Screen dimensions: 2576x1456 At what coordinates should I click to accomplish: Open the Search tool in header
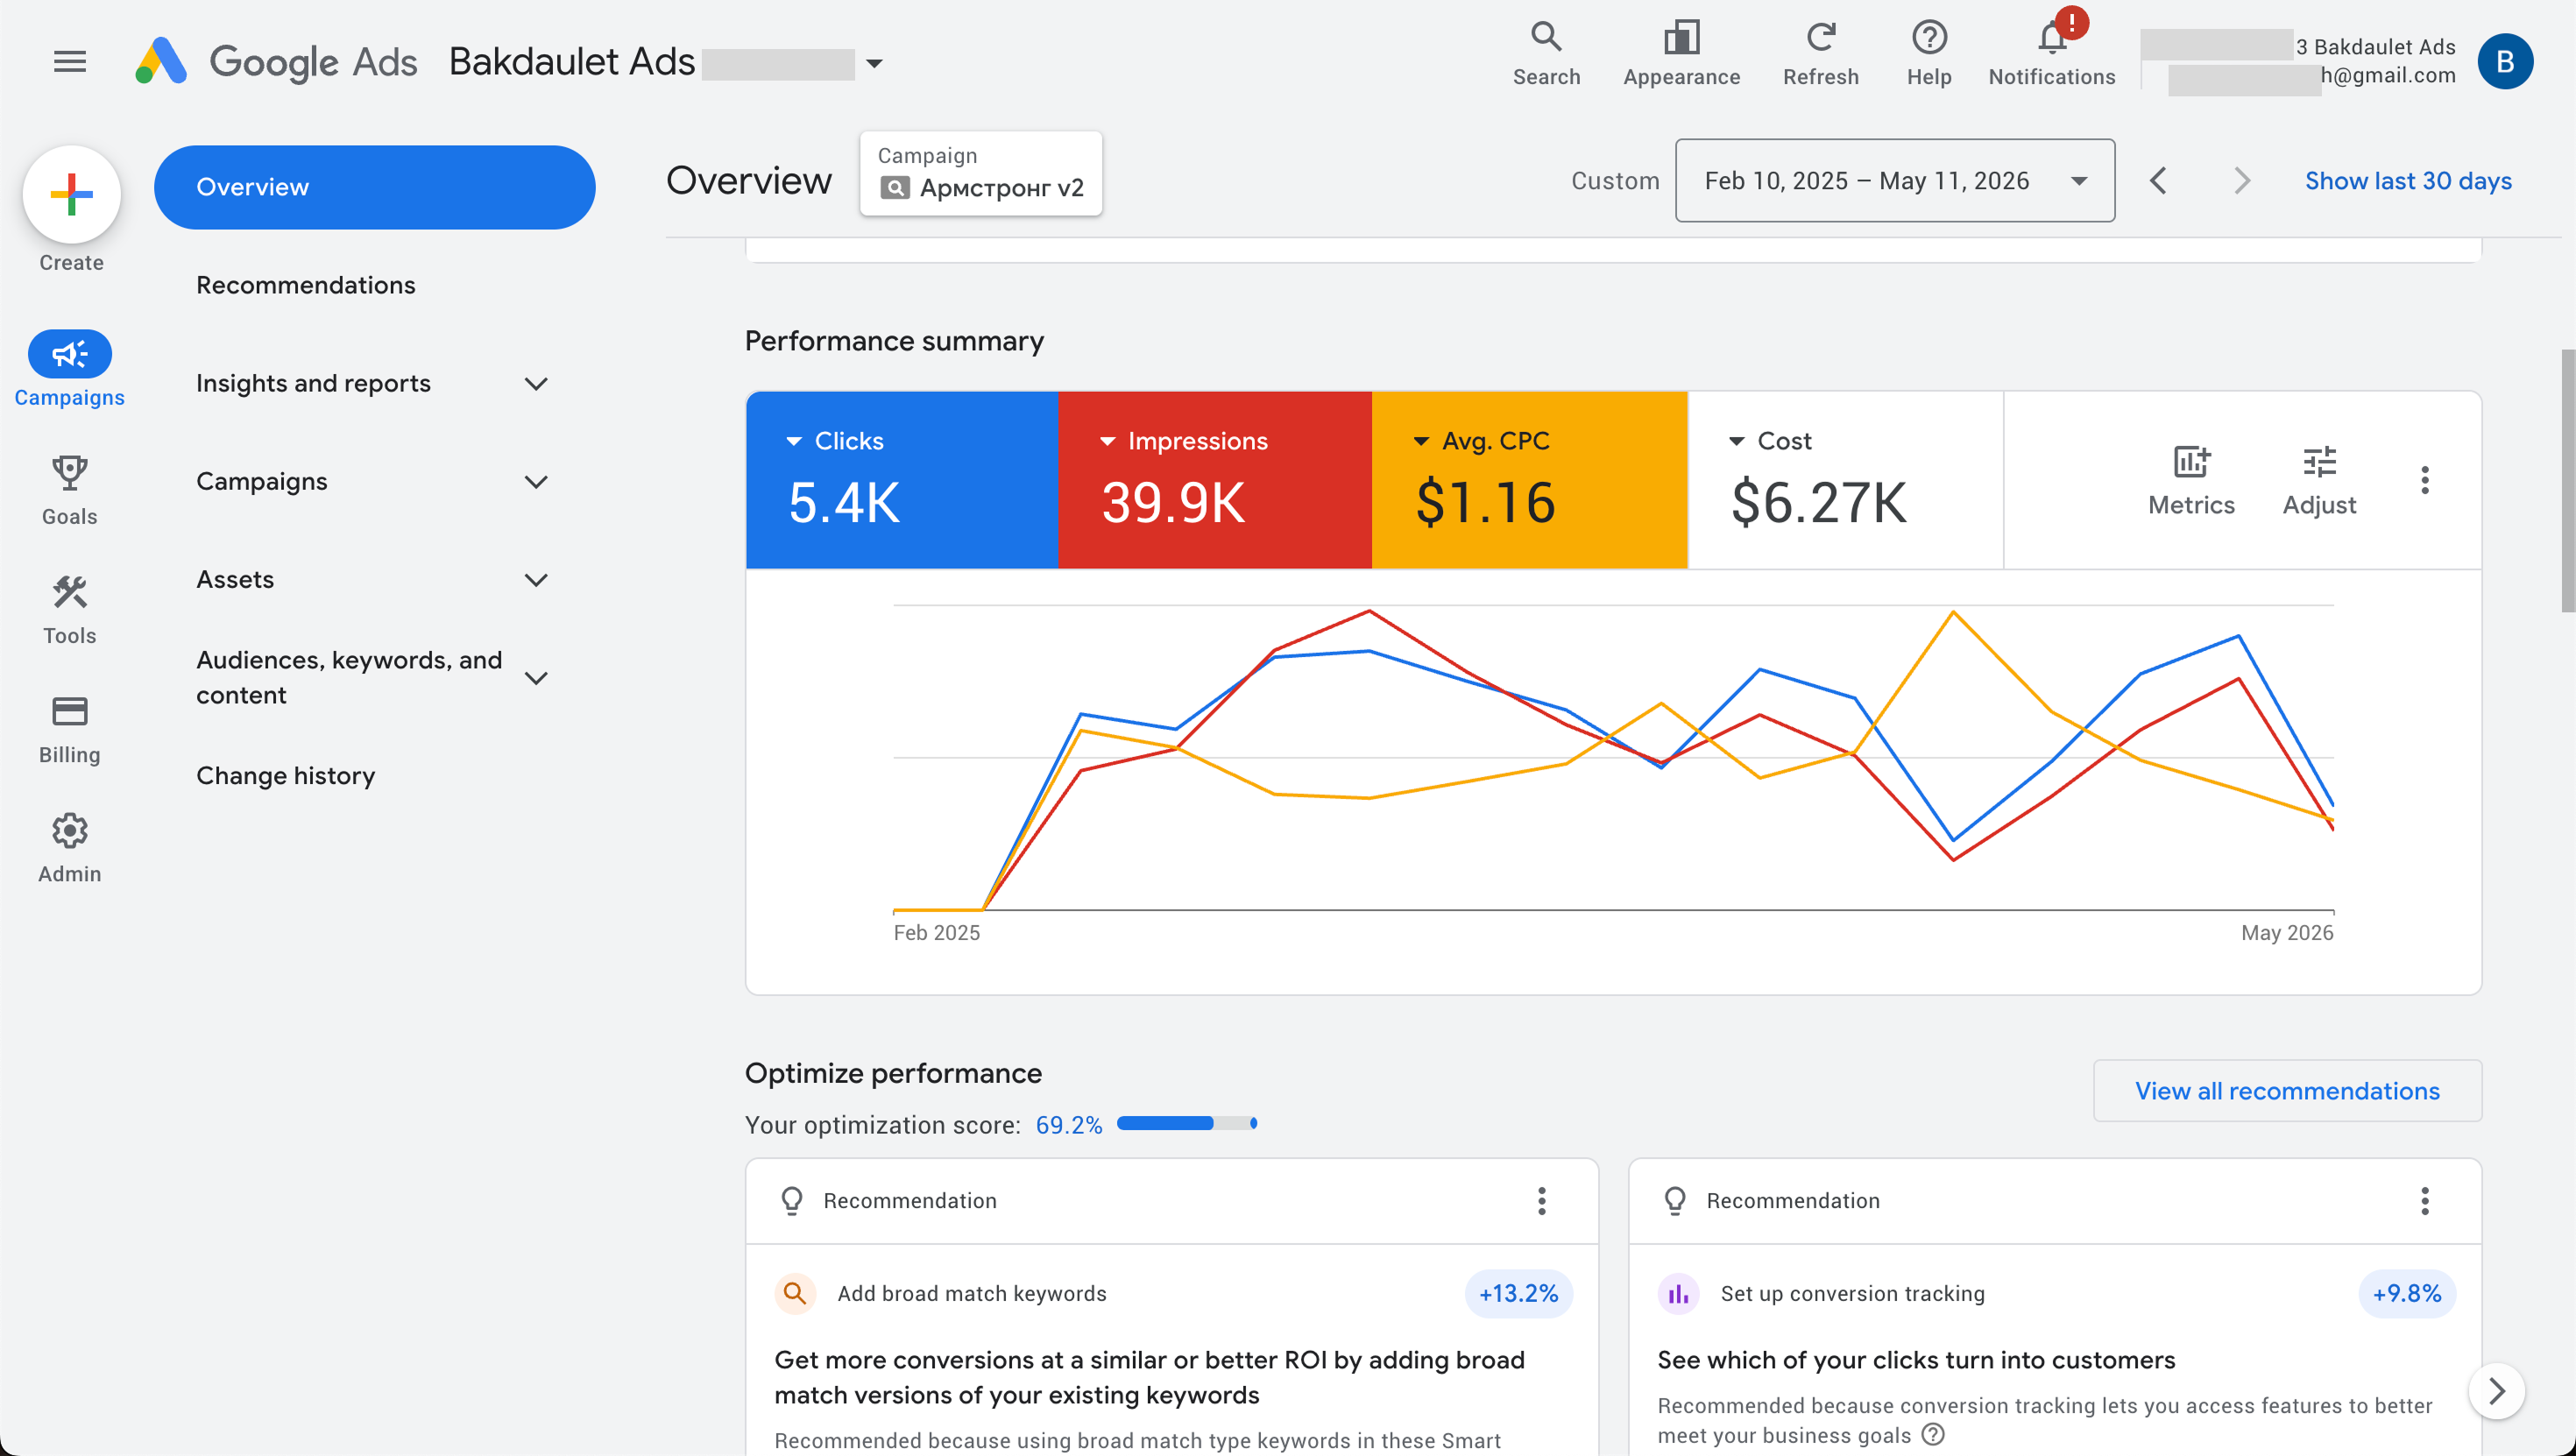(x=1546, y=54)
